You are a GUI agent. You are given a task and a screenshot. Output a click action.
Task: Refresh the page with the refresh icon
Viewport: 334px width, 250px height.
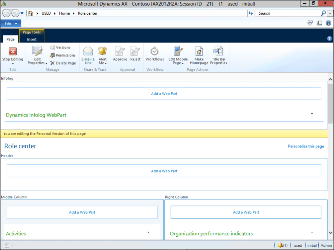250,13
